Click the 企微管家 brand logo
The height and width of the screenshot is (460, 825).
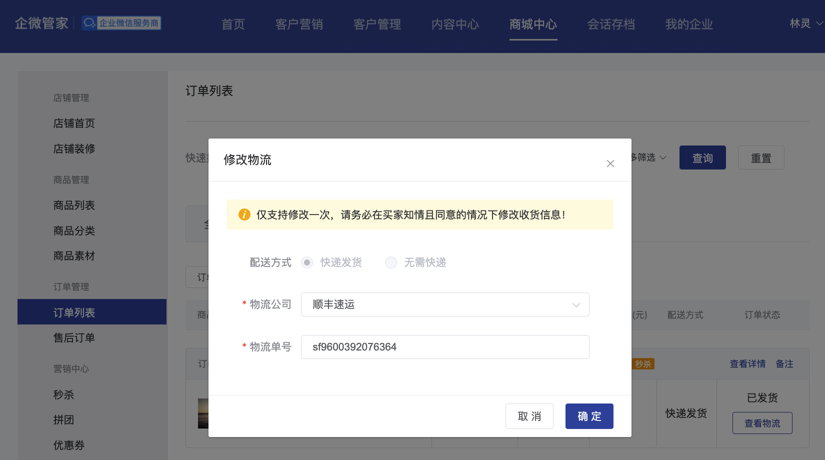coord(41,23)
